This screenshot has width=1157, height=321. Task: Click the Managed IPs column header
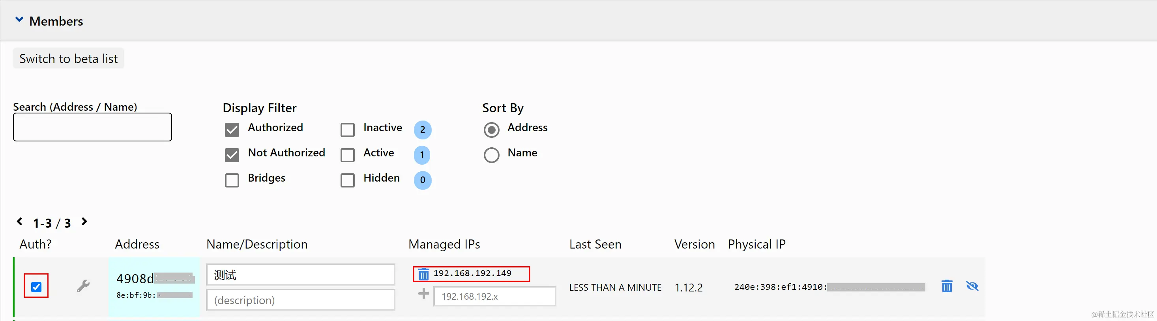point(444,244)
